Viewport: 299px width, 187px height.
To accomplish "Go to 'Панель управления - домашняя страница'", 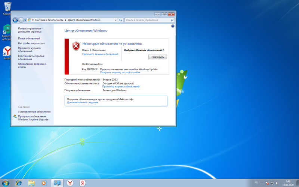I will 30,30.
